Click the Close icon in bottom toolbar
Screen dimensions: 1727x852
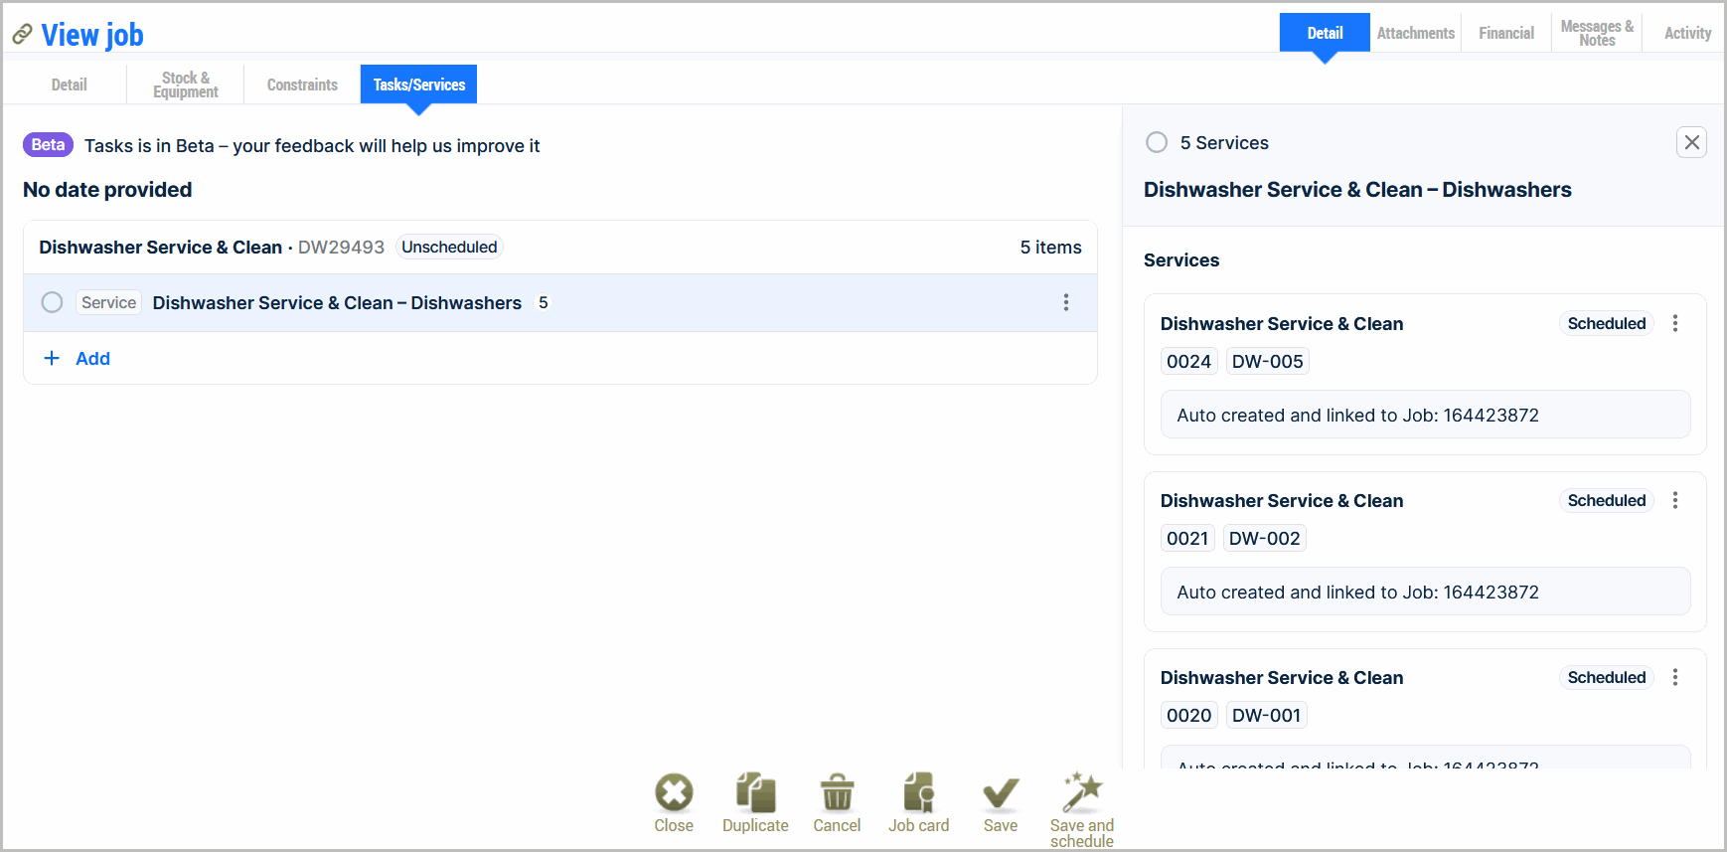coord(674,792)
